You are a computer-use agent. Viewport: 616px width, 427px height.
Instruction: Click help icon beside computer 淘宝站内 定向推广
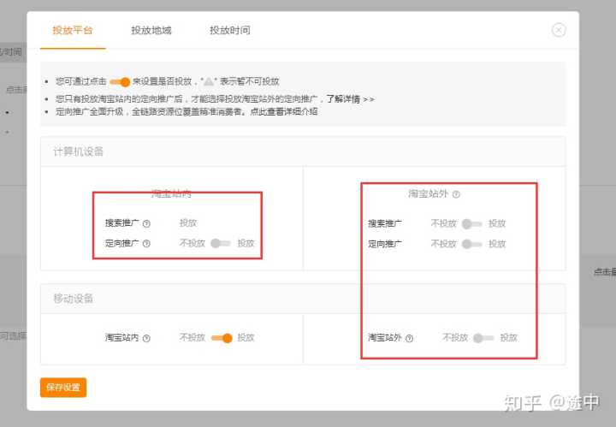(146, 244)
